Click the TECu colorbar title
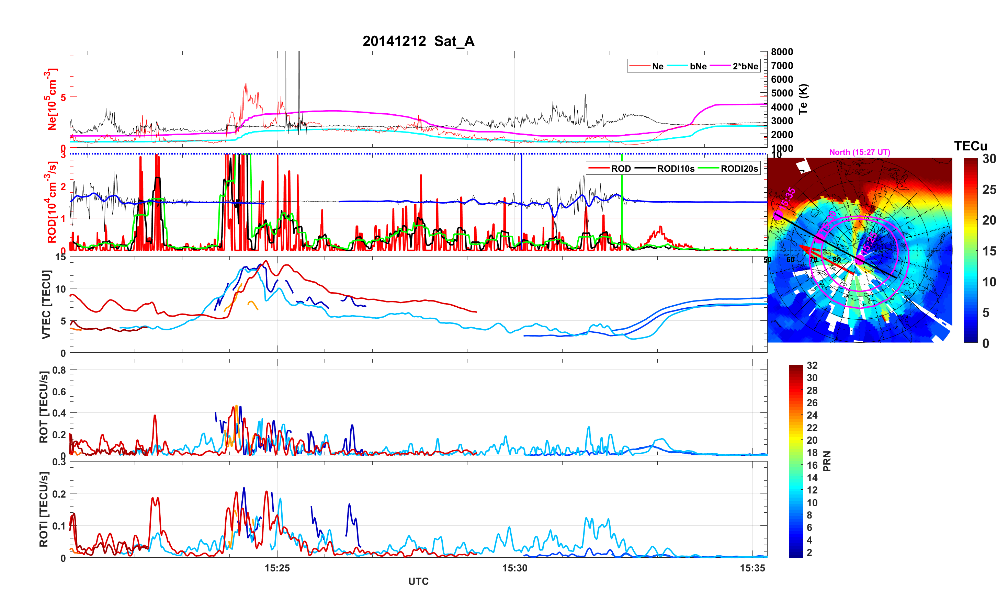 (970, 146)
